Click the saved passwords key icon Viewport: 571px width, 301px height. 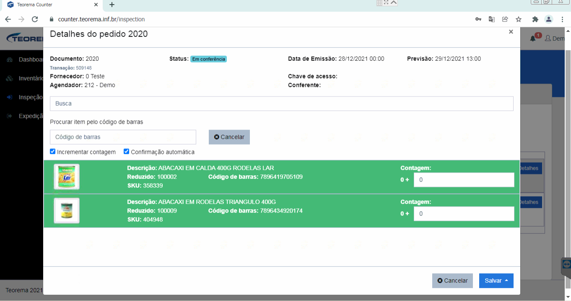click(478, 19)
